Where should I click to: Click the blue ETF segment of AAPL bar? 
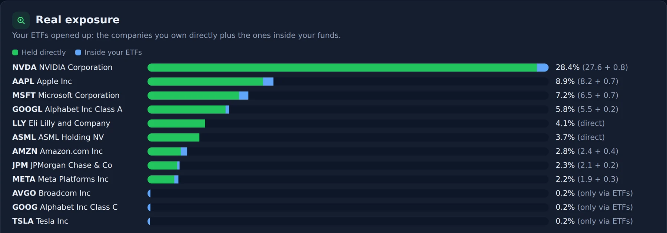268,81
